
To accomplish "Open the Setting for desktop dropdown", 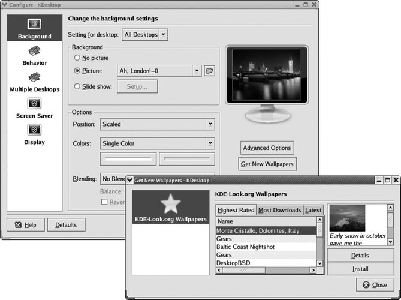I will click(x=144, y=35).
